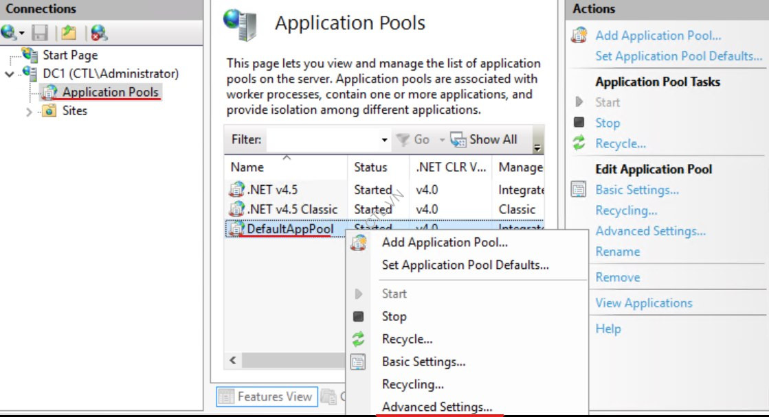The width and height of the screenshot is (769, 417).
Task: Click inside the Filter text field
Action: coord(322,140)
